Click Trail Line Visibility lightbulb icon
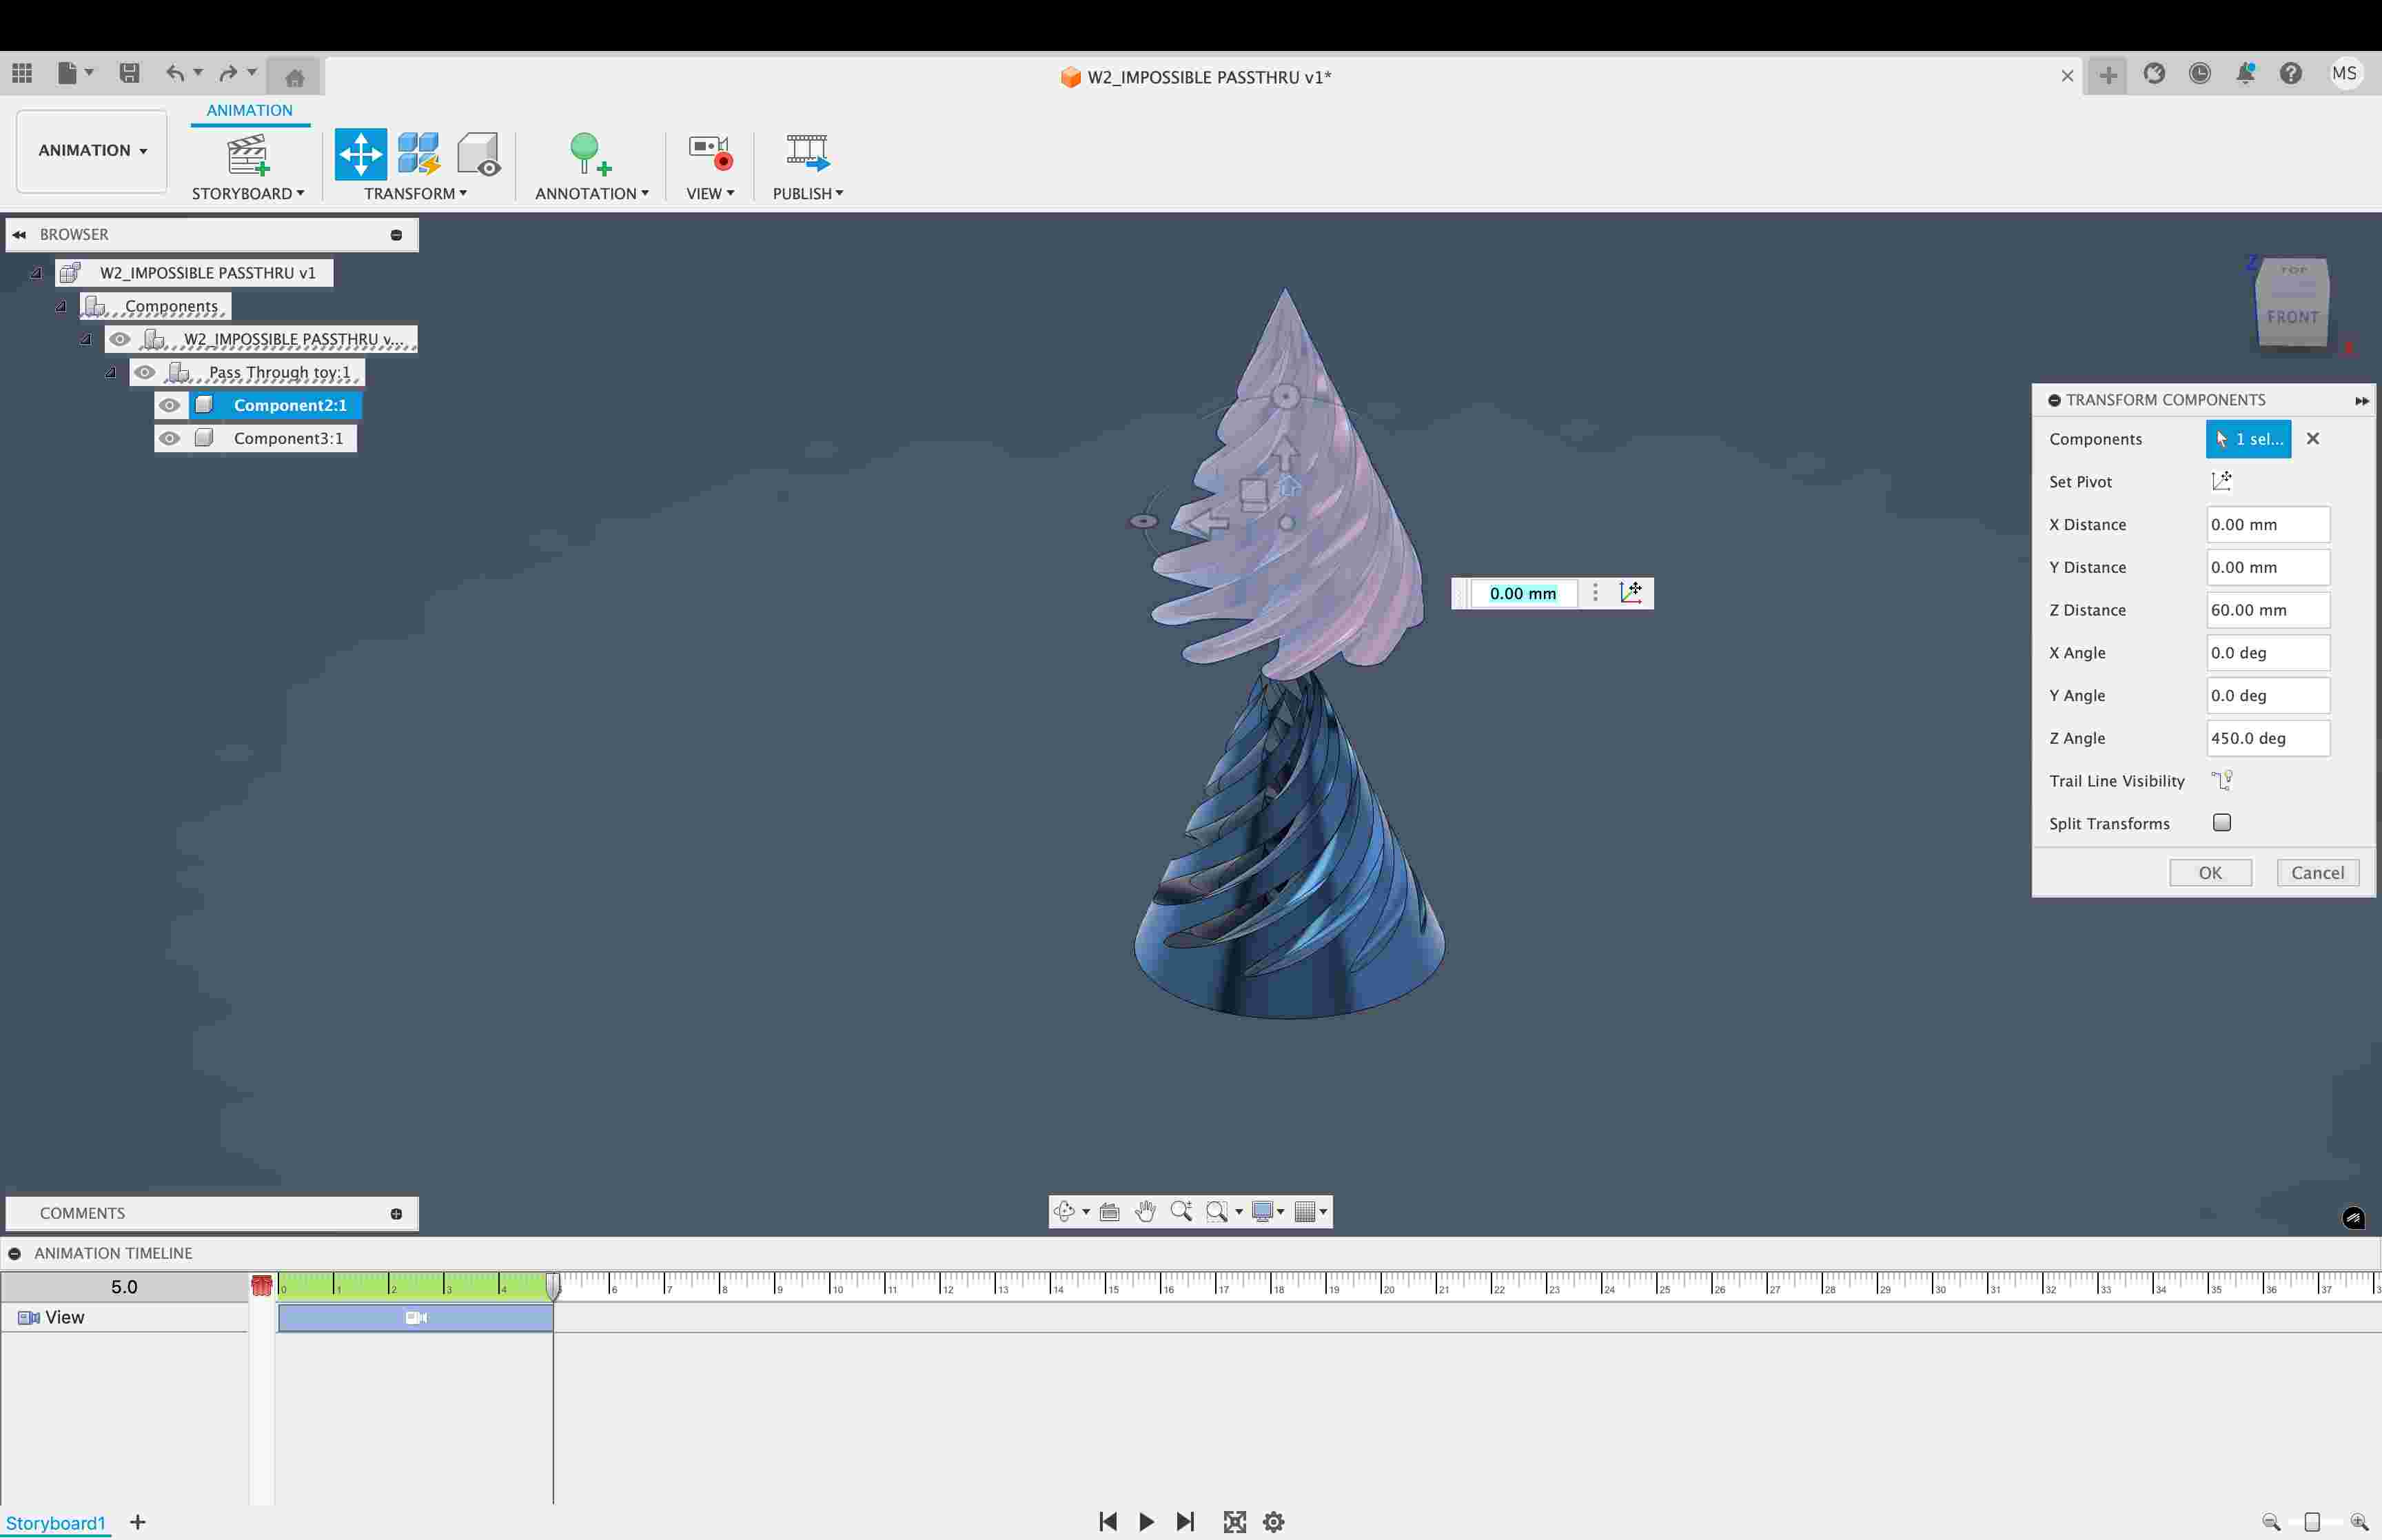 [x=2221, y=780]
